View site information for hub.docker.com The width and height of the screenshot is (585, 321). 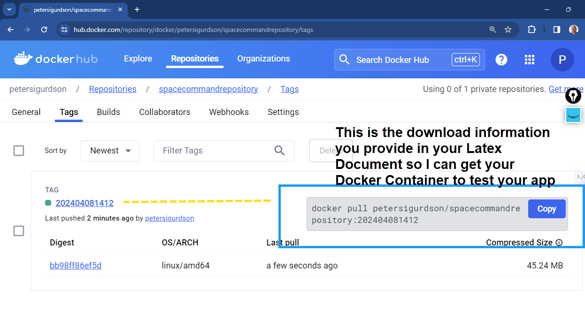point(65,30)
